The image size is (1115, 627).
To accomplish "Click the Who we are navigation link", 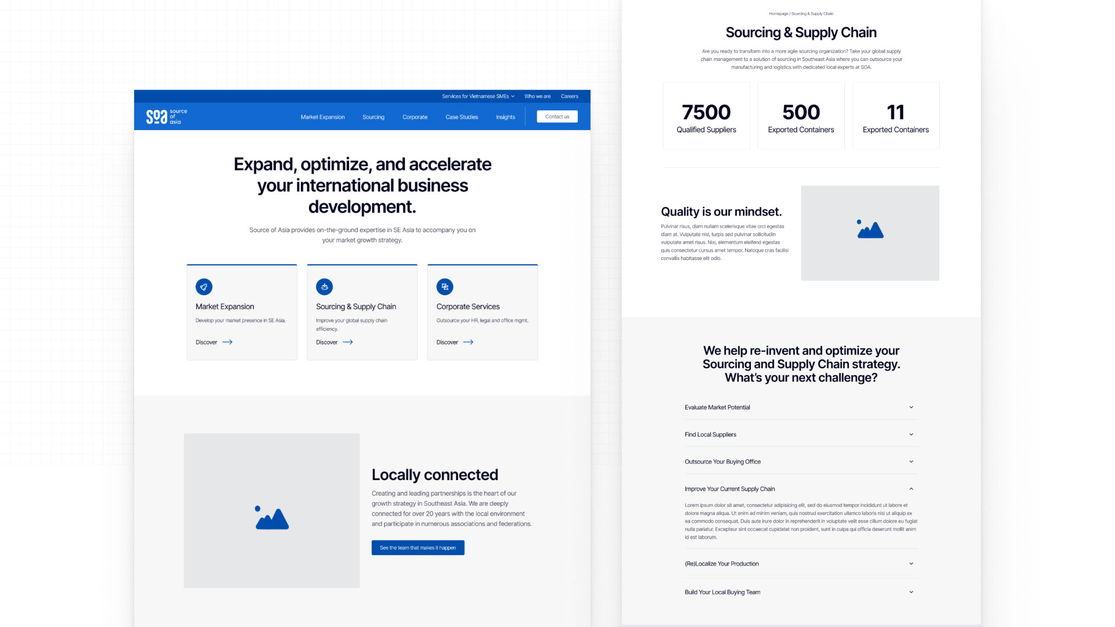I will coord(536,96).
